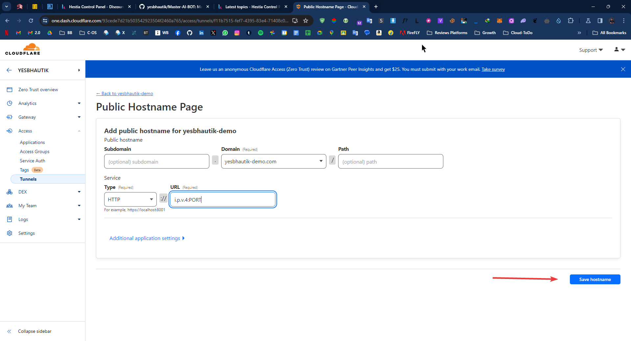Open the Google Drive bookmark

[x=50, y=33]
